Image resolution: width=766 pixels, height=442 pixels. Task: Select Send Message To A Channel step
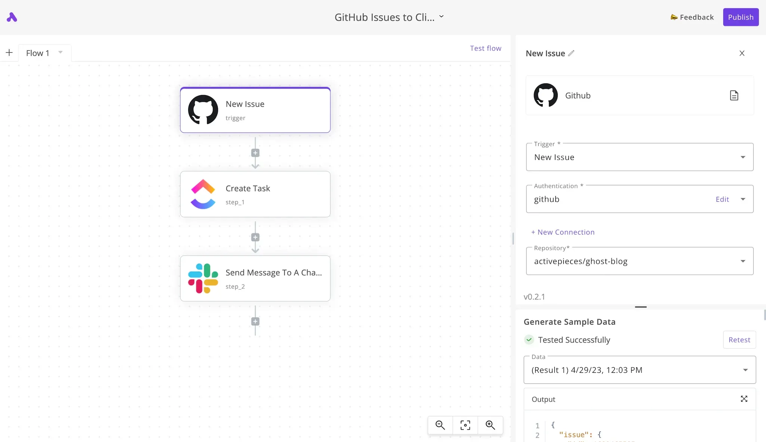tap(255, 278)
